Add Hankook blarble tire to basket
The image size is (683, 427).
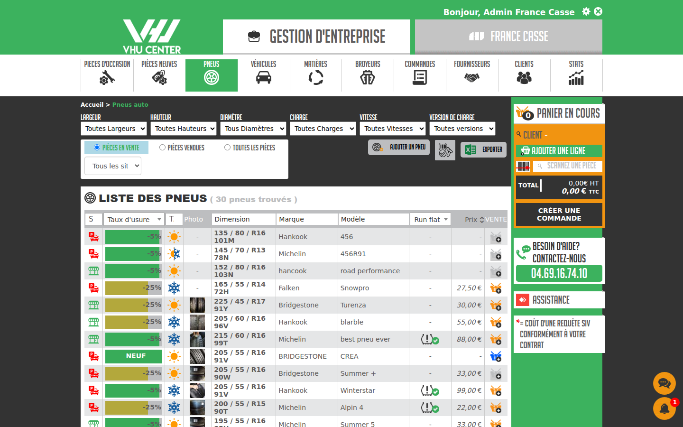496,322
